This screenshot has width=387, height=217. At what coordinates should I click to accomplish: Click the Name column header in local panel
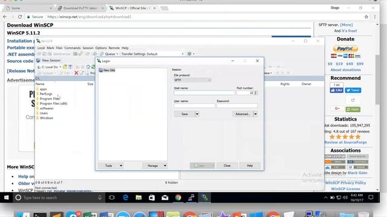point(40,84)
